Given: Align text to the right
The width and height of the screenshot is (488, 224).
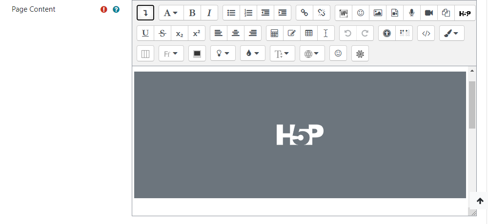Looking at the screenshot, I should 253,33.
